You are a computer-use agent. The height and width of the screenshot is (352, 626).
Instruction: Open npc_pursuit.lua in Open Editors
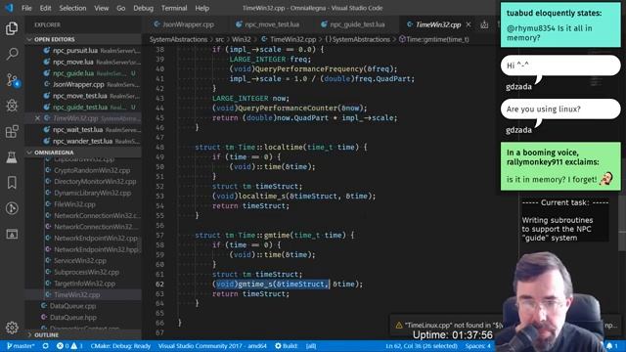coord(83,51)
